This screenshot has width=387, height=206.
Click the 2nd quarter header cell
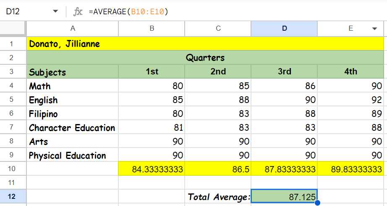click(218, 72)
